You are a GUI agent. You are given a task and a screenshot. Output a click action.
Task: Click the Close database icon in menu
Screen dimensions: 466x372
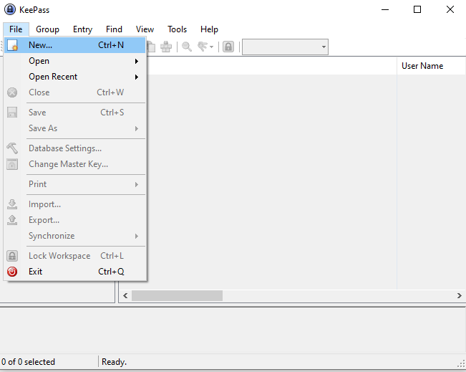(x=12, y=92)
